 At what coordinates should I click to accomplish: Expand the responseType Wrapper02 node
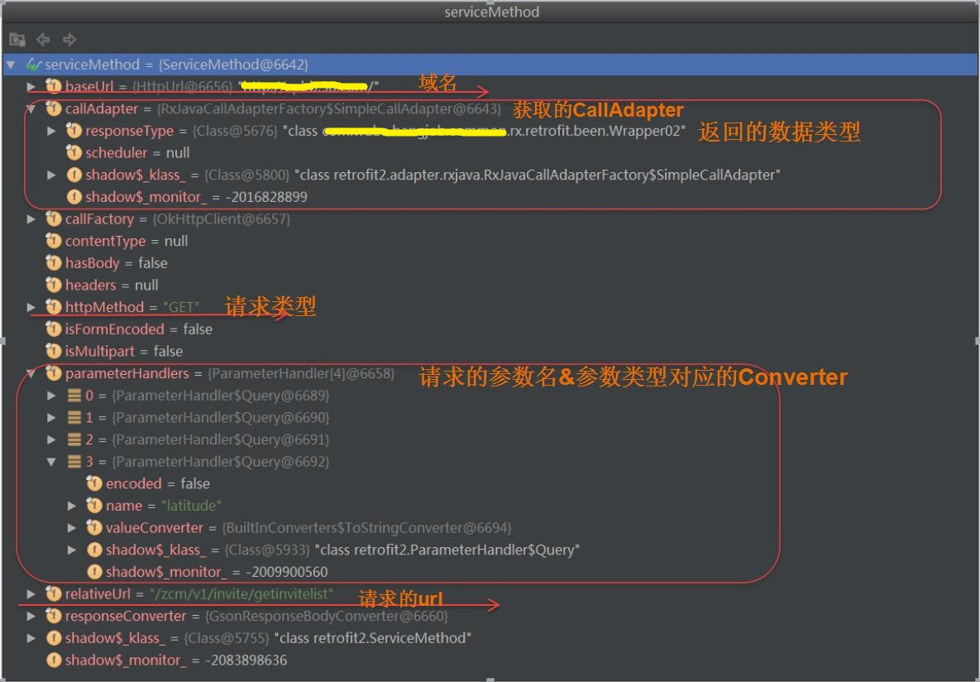coord(51,130)
